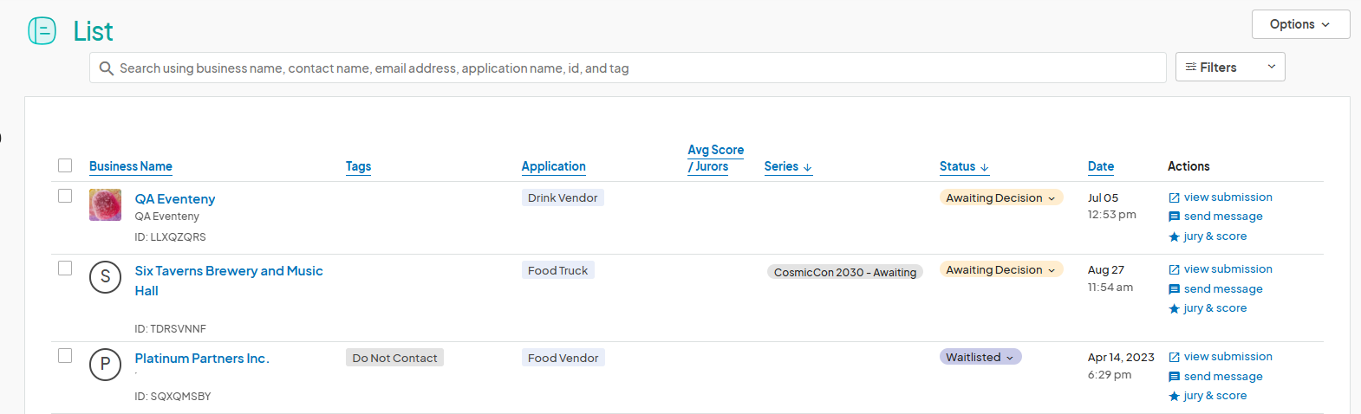Click the search magnifier icon
Viewport: 1361px width, 414px height.
pyautogui.click(x=107, y=68)
